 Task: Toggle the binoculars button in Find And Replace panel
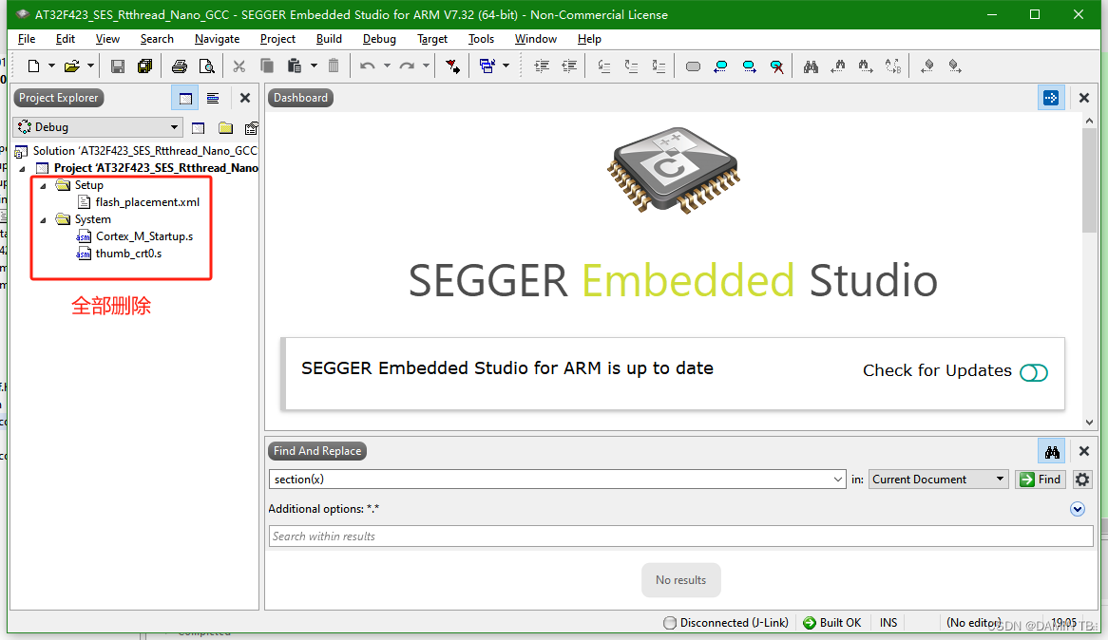click(1052, 451)
